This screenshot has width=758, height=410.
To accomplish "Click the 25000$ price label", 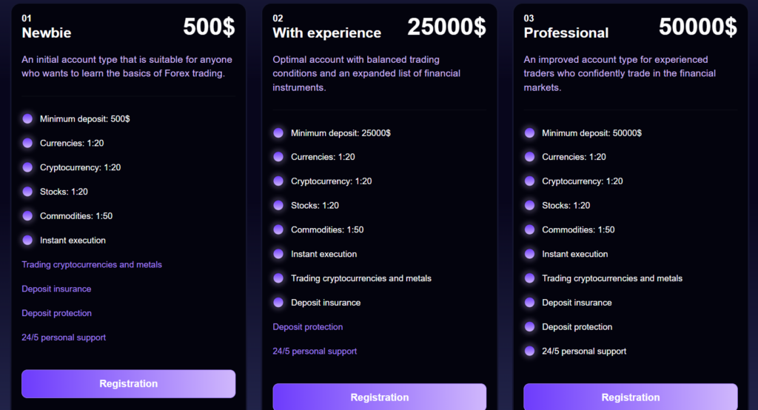I will pyautogui.click(x=446, y=27).
